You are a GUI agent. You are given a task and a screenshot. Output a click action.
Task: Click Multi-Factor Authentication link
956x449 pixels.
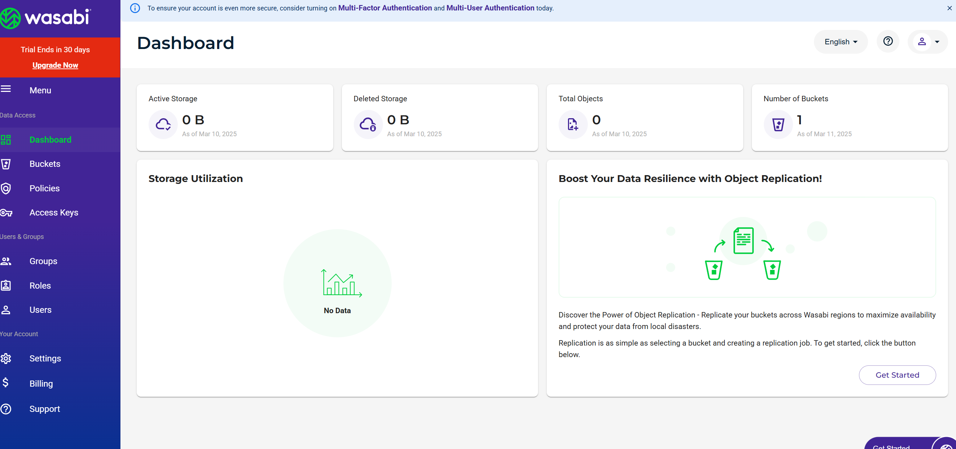pyautogui.click(x=385, y=8)
